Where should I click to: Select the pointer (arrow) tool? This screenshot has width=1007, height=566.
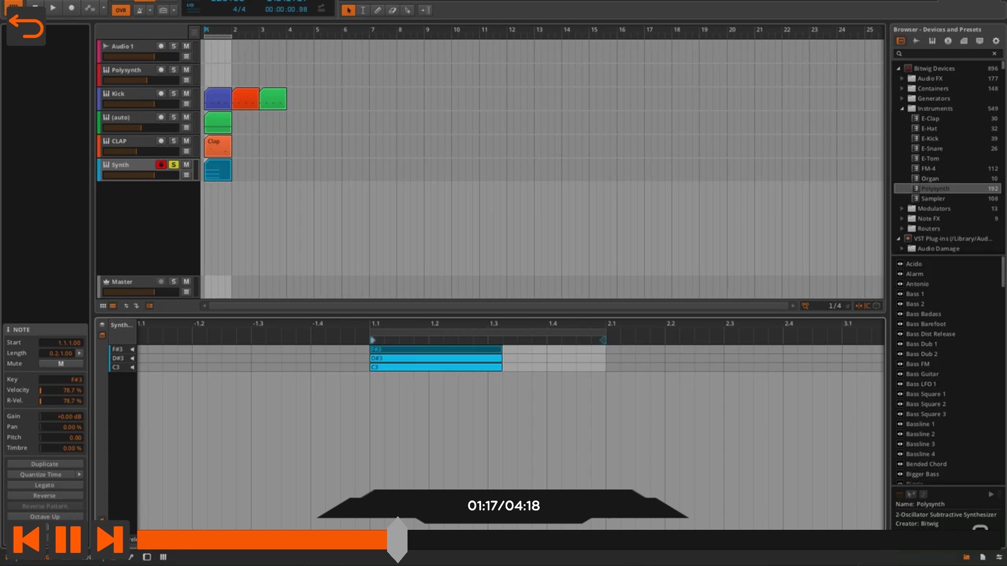(348, 10)
